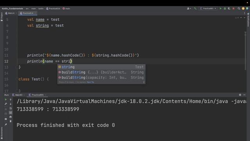Screen dimensions: 250x141
Task: Click the down arrow in Run panel
Action: 11,104
